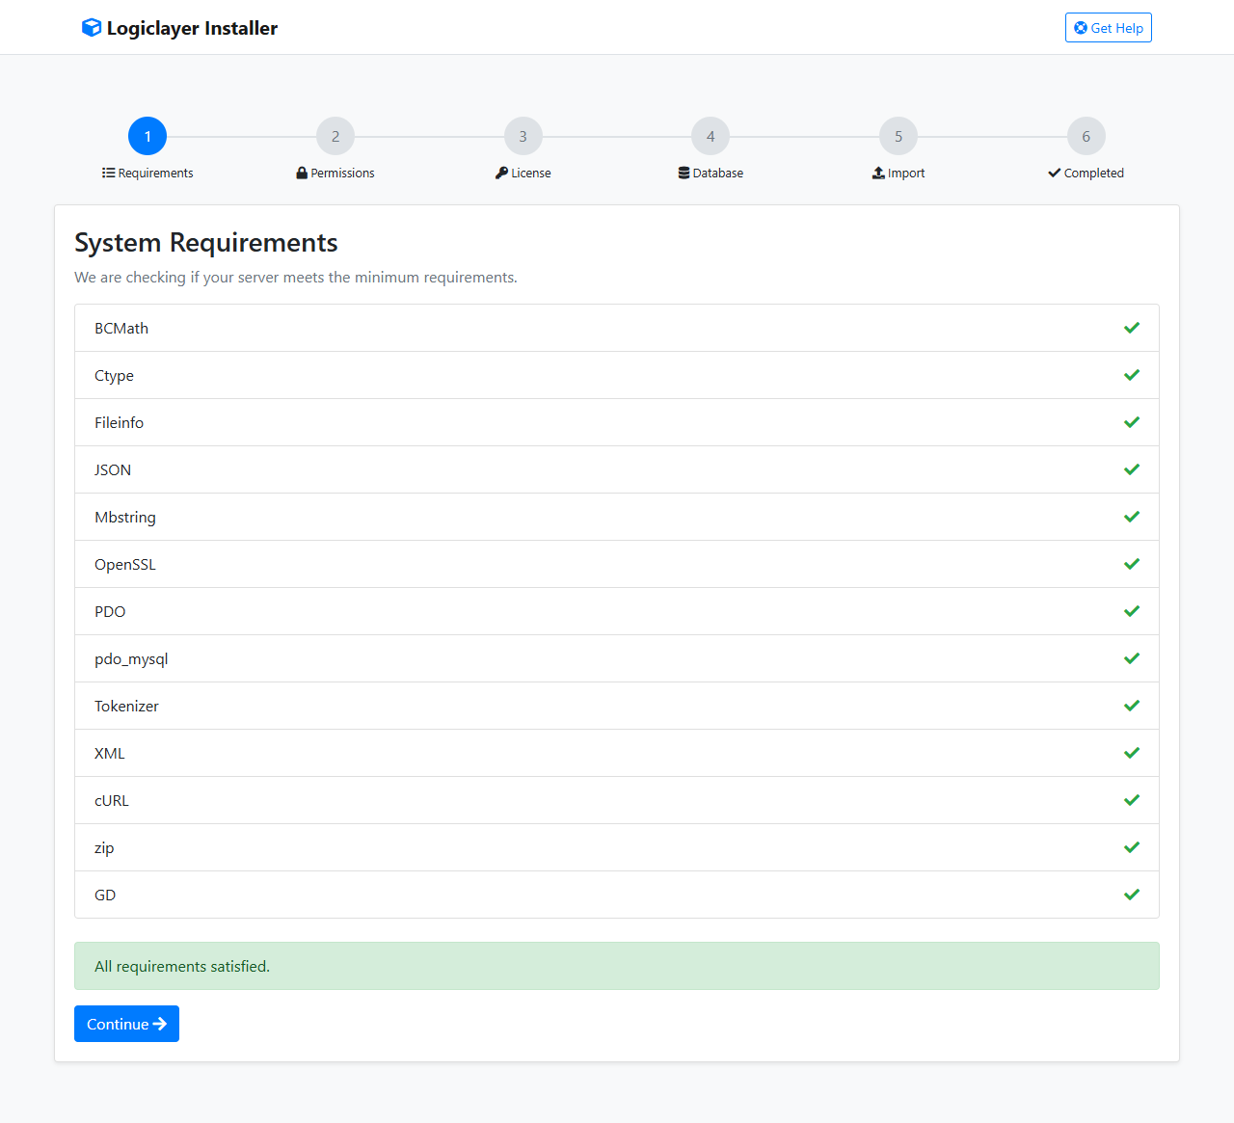Select step 1 circle in wizard
The image size is (1234, 1123).
pos(148,136)
